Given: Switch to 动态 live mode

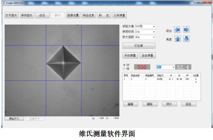Looking at the screenshot, I should click(x=42, y=15).
